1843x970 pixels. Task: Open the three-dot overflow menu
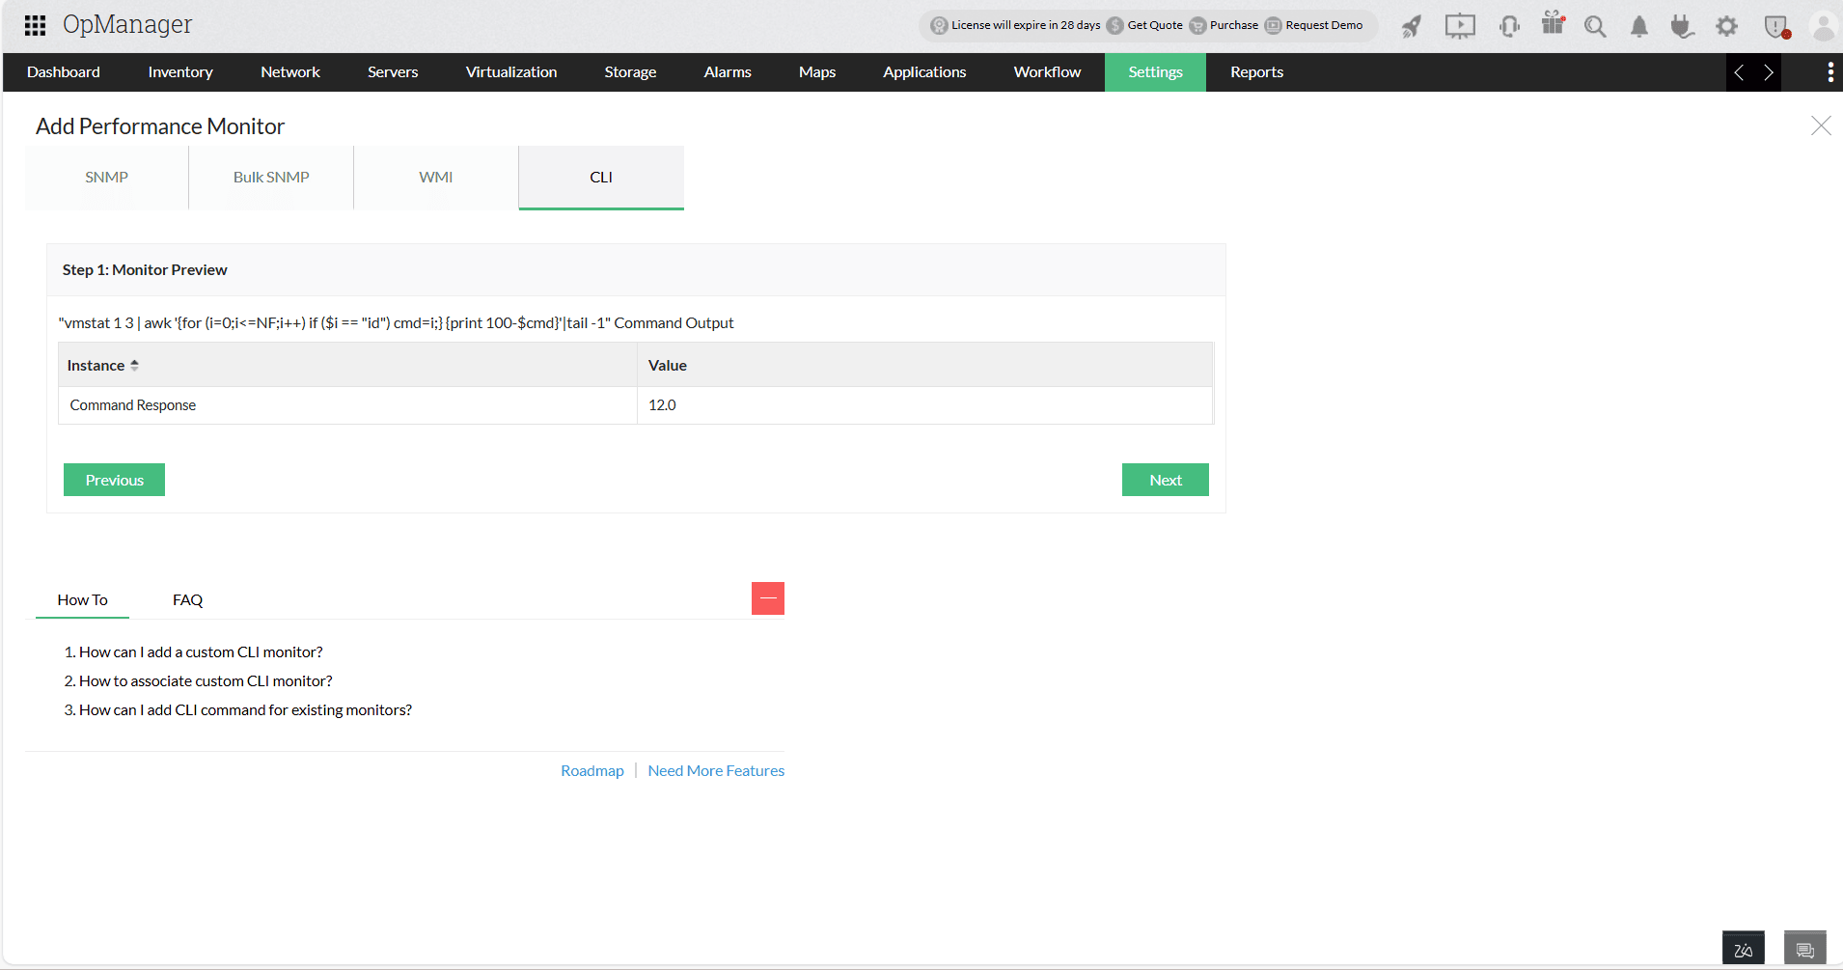pos(1830,71)
